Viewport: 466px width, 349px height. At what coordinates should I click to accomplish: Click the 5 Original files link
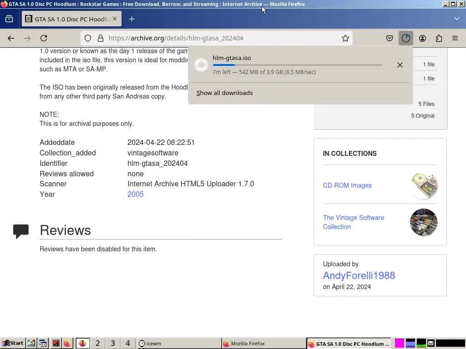pos(423,116)
